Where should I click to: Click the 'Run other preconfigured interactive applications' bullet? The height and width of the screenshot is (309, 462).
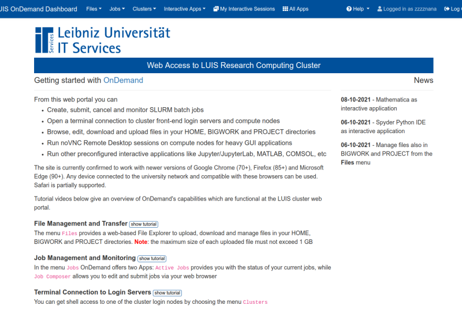pos(187,154)
